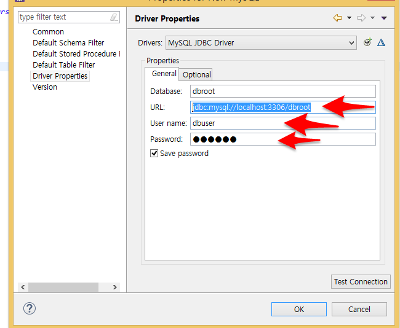Viewport: 400px width, 328px height.
Task: Select Version in the tree
Action: pyautogui.click(x=45, y=87)
